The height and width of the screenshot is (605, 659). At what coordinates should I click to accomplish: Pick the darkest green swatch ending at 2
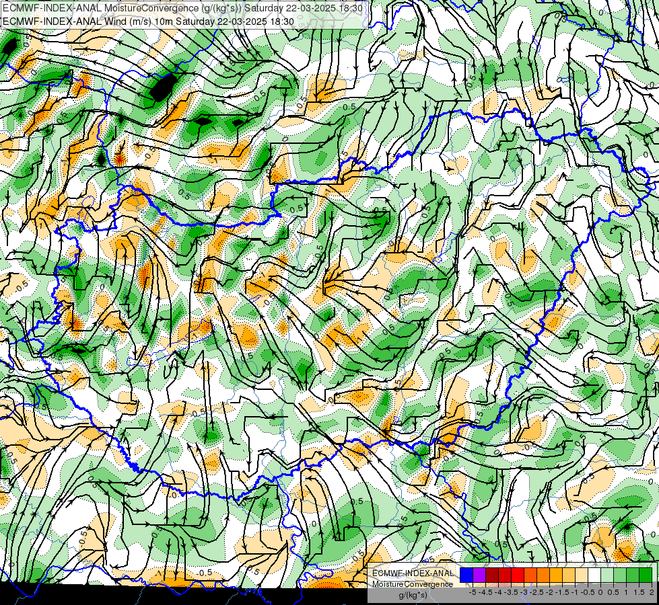646,575
